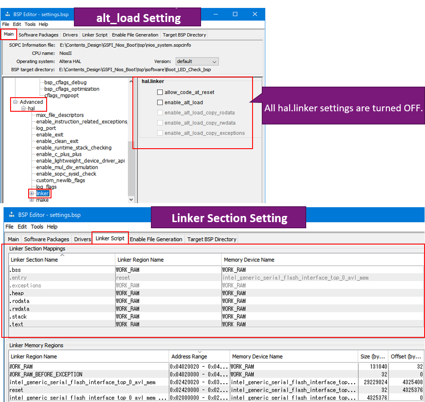Toggle enable_alt_load_copy_rwdata checkbox

[160, 123]
